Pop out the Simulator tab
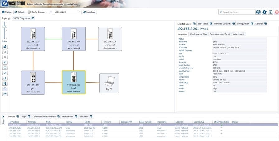Image resolution: width=279 pixels, height=141 pixels. 91,117
